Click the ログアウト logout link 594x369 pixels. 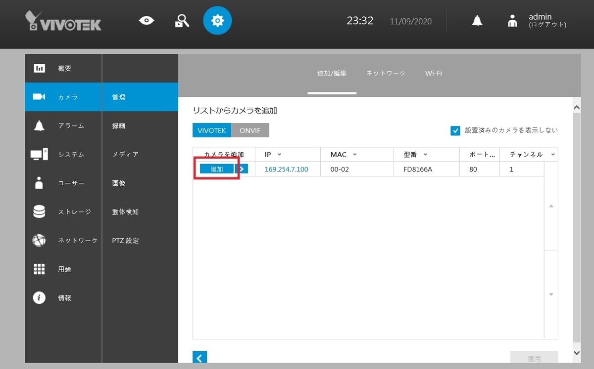tap(547, 25)
